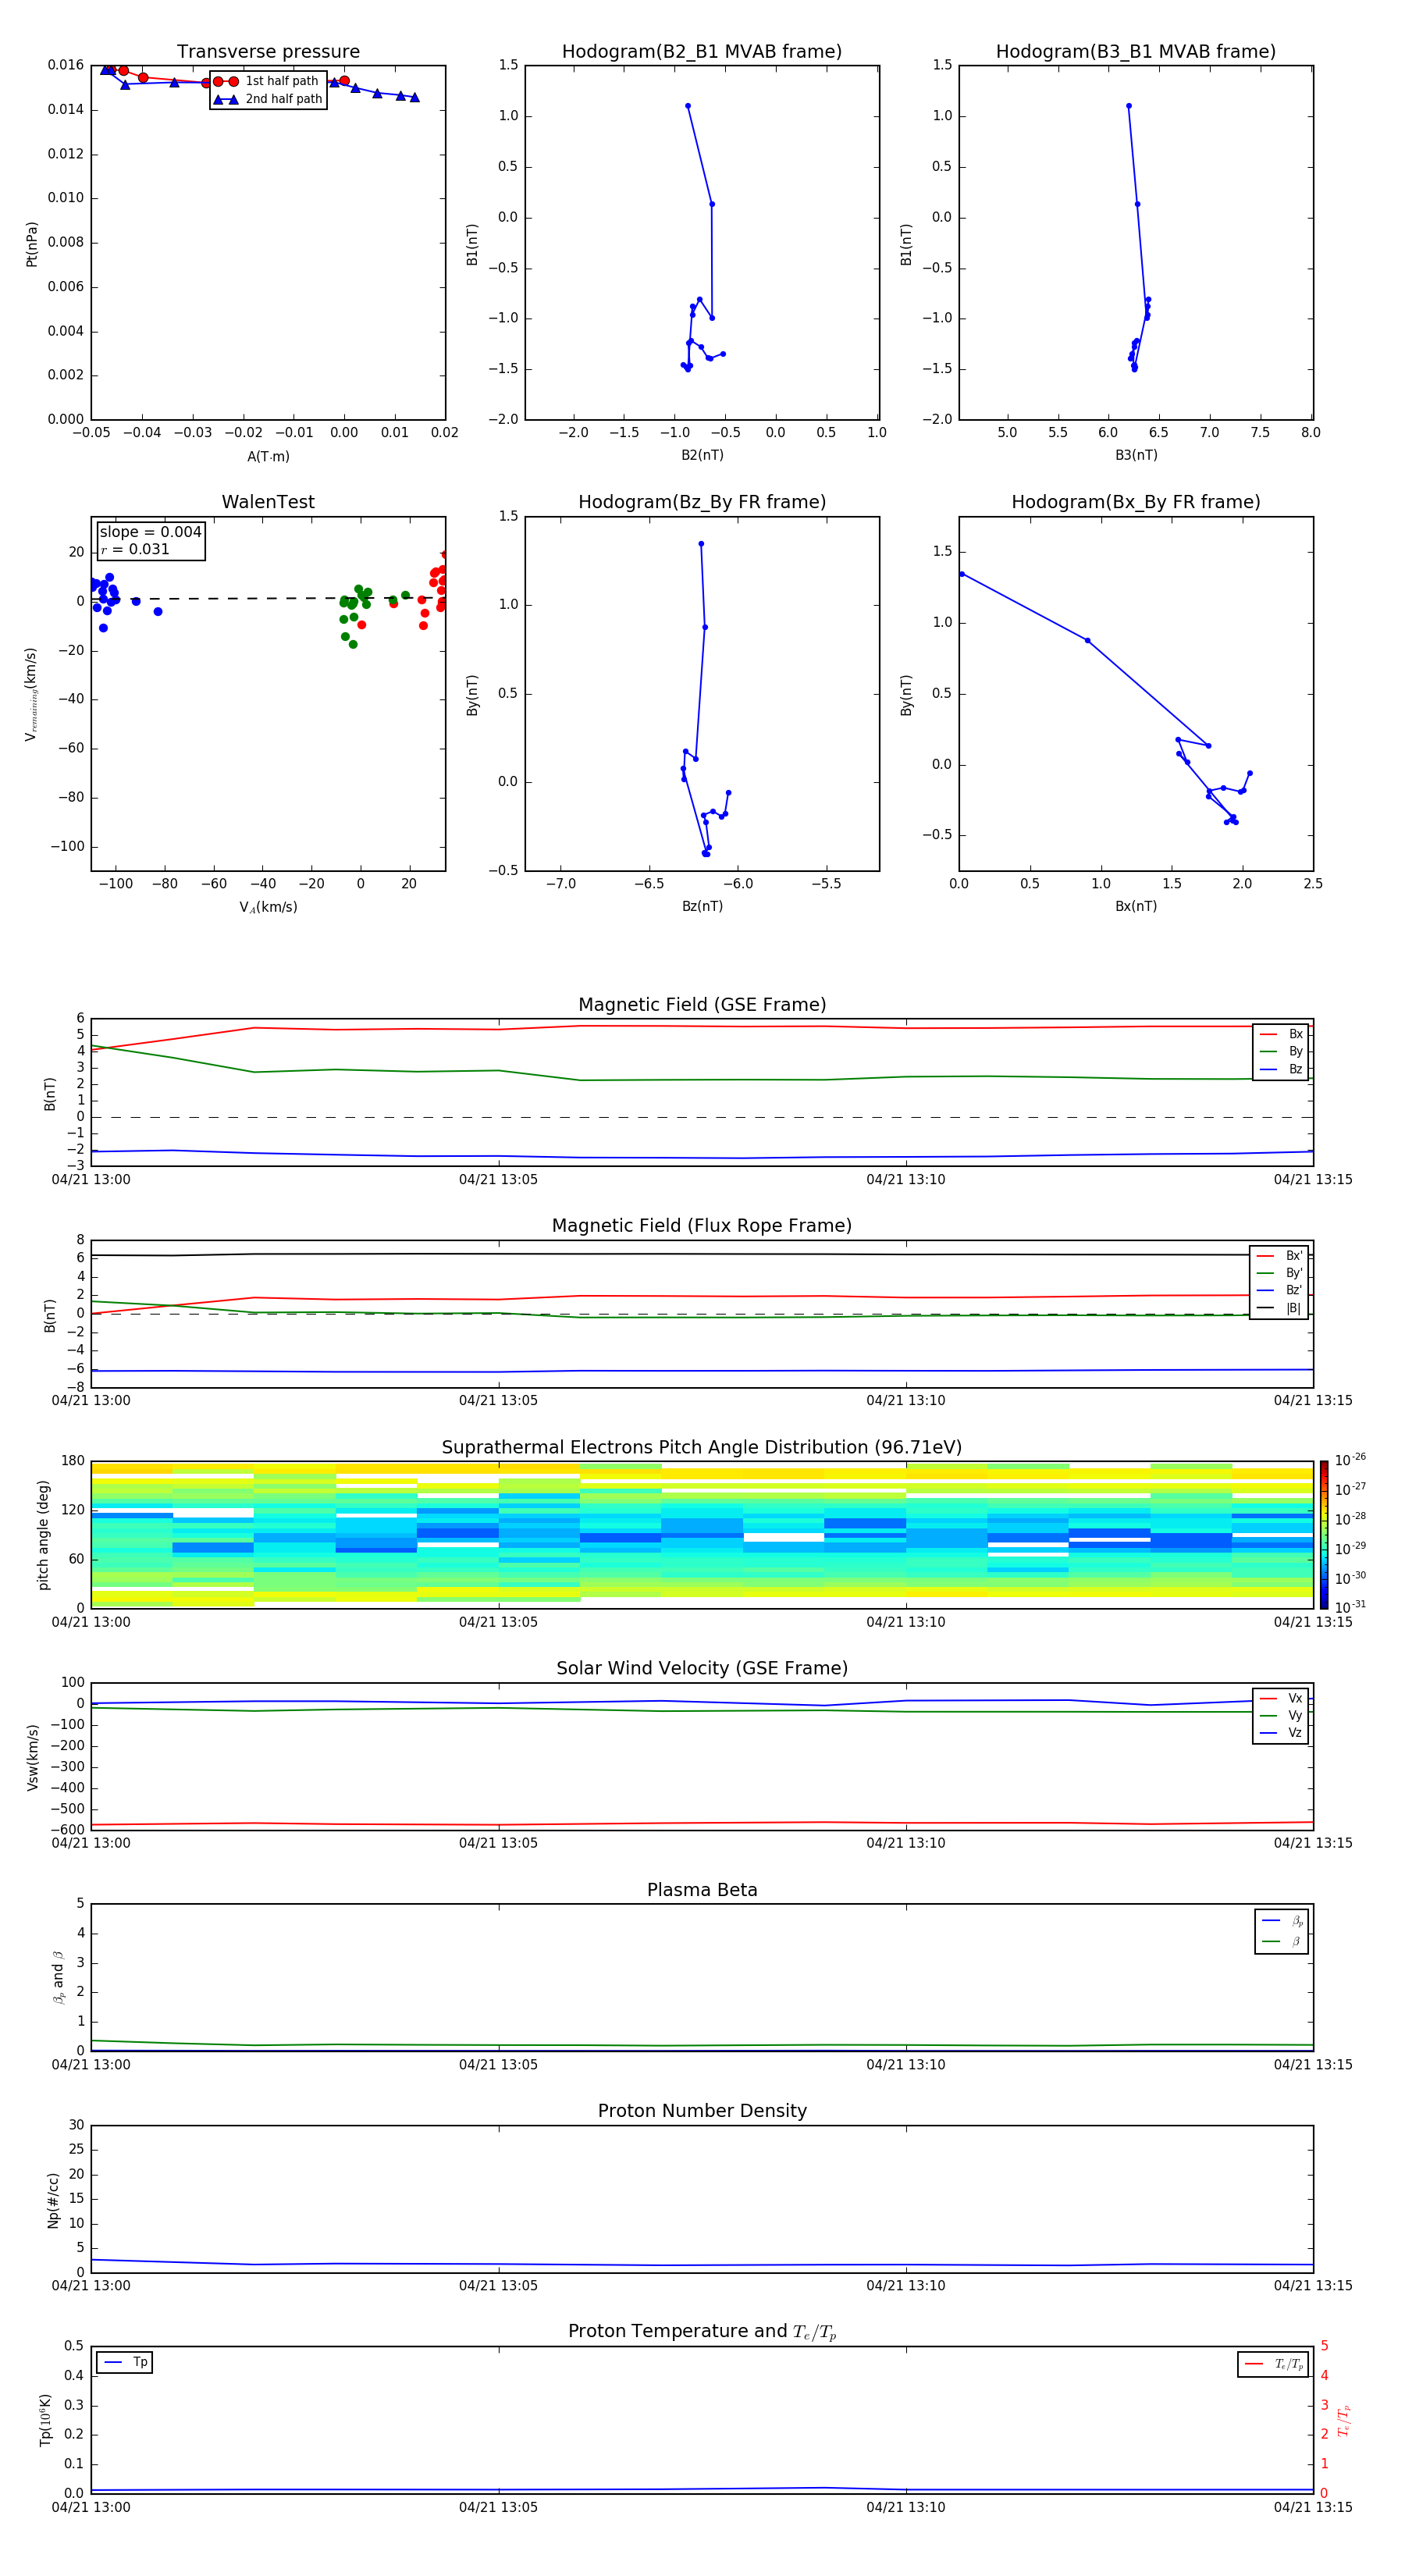Select Bz in the GSE magnetic field legend
This screenshot has width=1405, height=2576.
(1281, 1069)
